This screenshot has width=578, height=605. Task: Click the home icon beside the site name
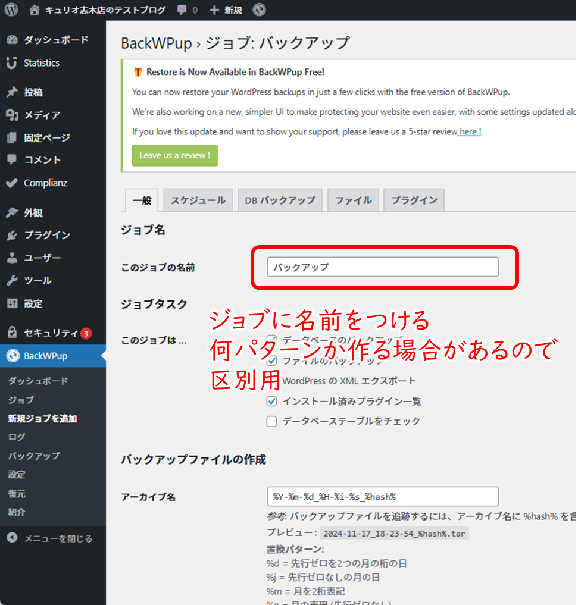pos(35,10)
